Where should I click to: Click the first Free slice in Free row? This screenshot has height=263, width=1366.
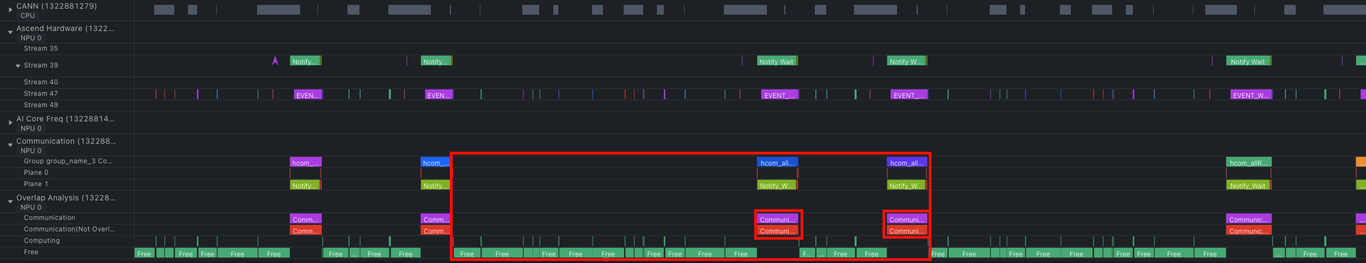coord(144,253)
